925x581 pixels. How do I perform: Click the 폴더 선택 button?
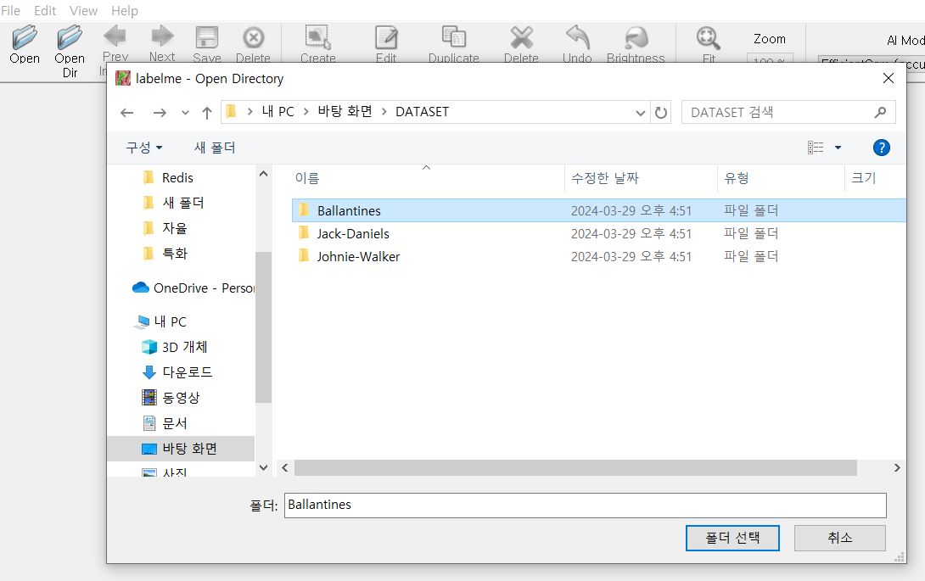click(732, 538)
